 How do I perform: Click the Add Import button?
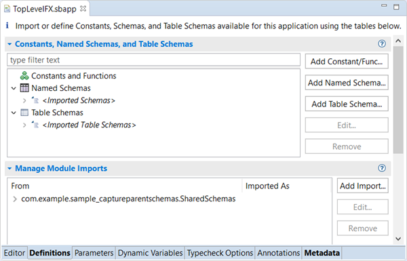tap(363, 186)
